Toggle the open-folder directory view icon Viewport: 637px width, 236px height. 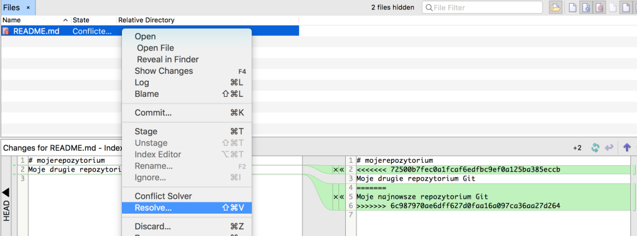pos(556,7)
